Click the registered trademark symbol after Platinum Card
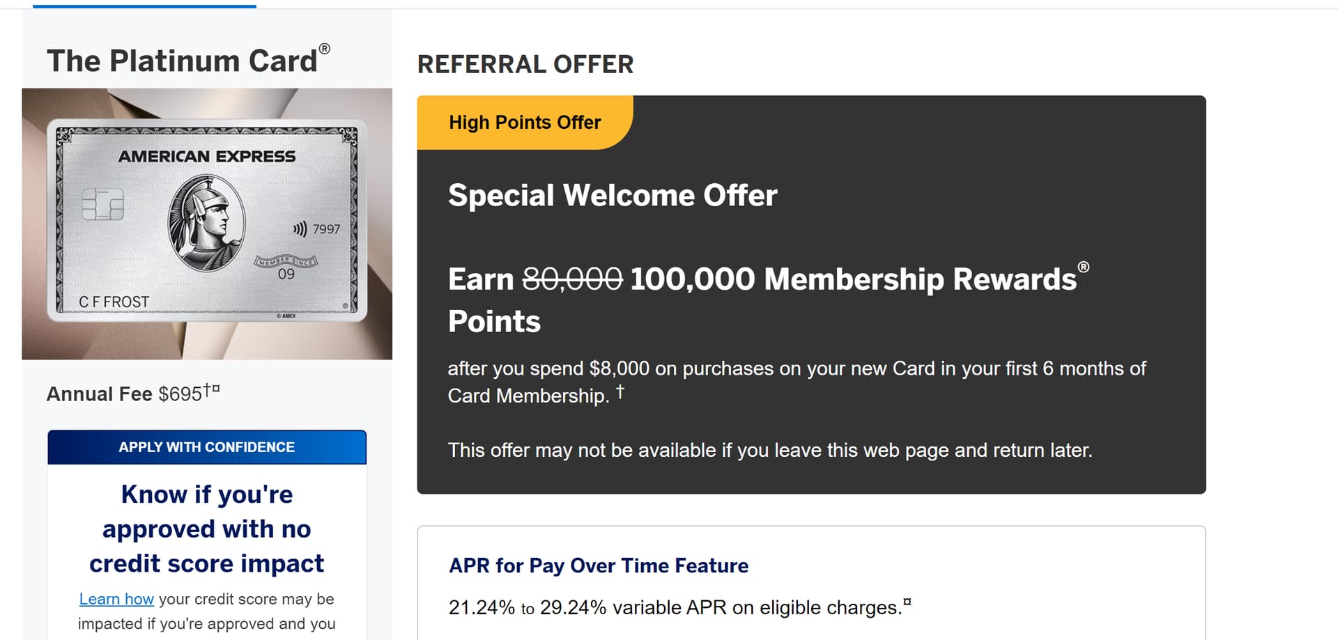The width and height of the screenshot is (1338, 640). [325, 49]
